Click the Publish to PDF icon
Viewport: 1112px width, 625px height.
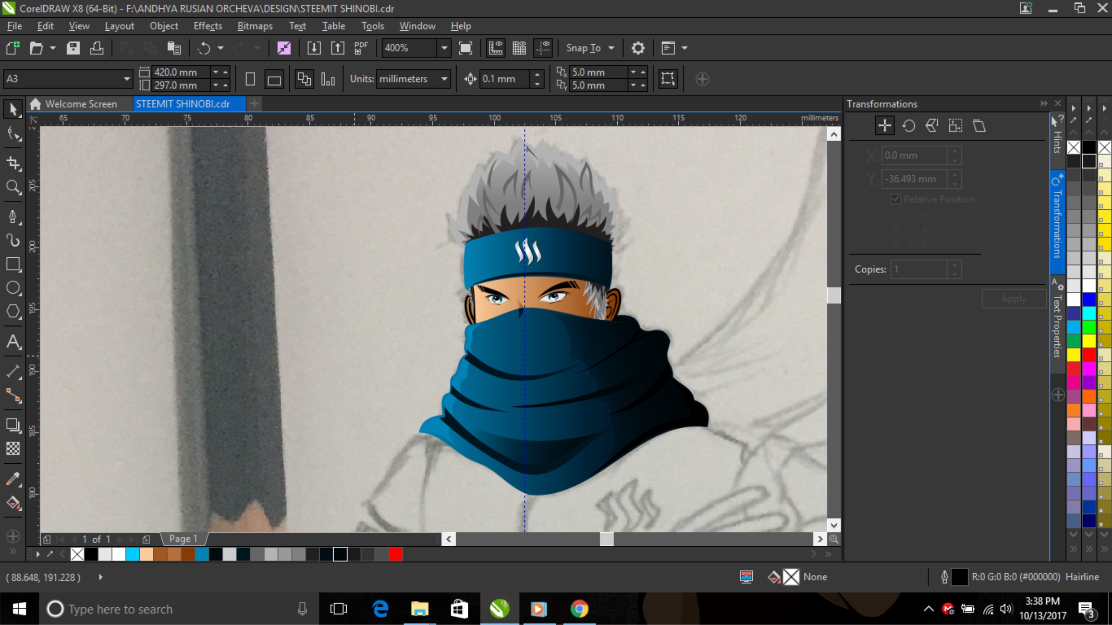pos(361,48)
